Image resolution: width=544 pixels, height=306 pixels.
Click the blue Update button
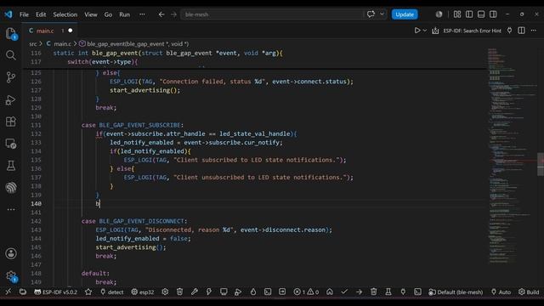[x=405, y=14]
